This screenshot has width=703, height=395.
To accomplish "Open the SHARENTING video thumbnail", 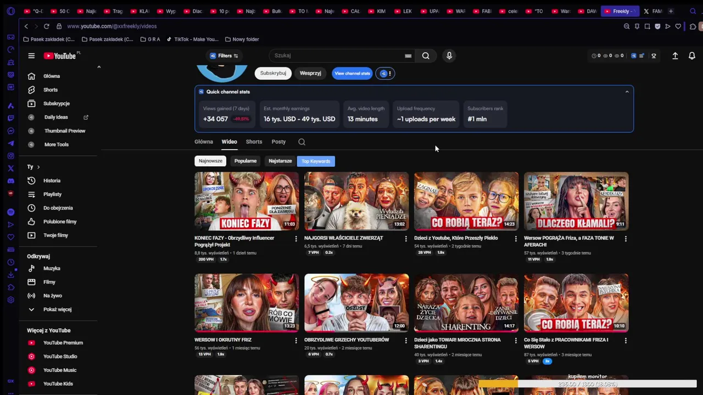I will pyautogui.click(x=466, y=303).
